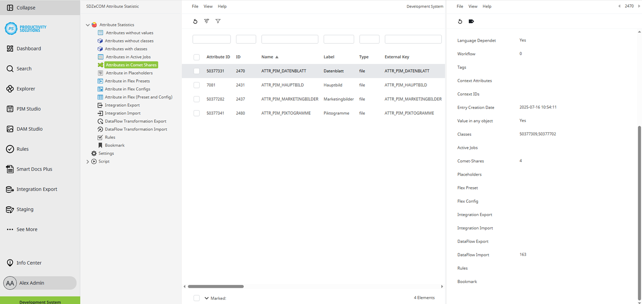
Task: Check the row checkbox for ATTR_PIM_HAUPTBILD
Action: tap(197, 85)
